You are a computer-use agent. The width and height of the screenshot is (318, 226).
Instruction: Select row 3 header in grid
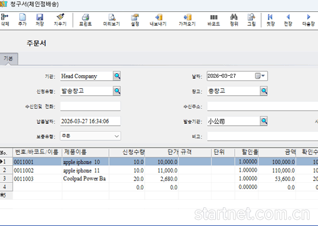[6, 178]
